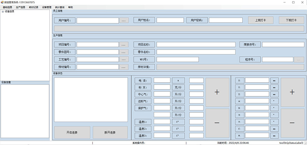The width and height of the screenshot is (307, 145).
Task: Focus the 保护气 value field
Action: [162, 108]
